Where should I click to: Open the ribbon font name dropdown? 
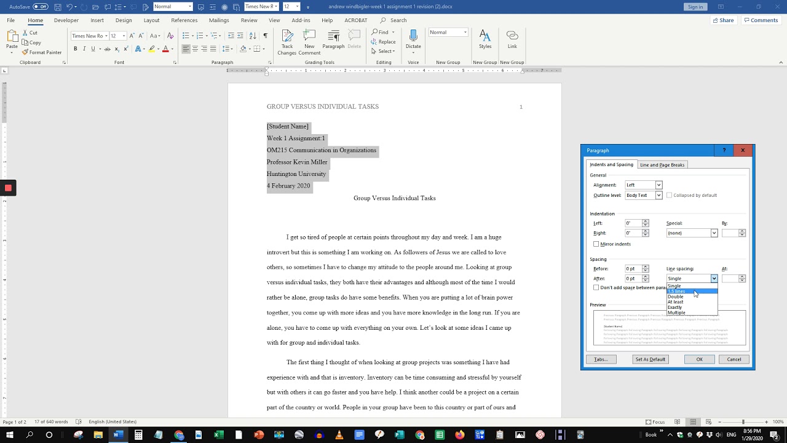[x=106, y=36]
